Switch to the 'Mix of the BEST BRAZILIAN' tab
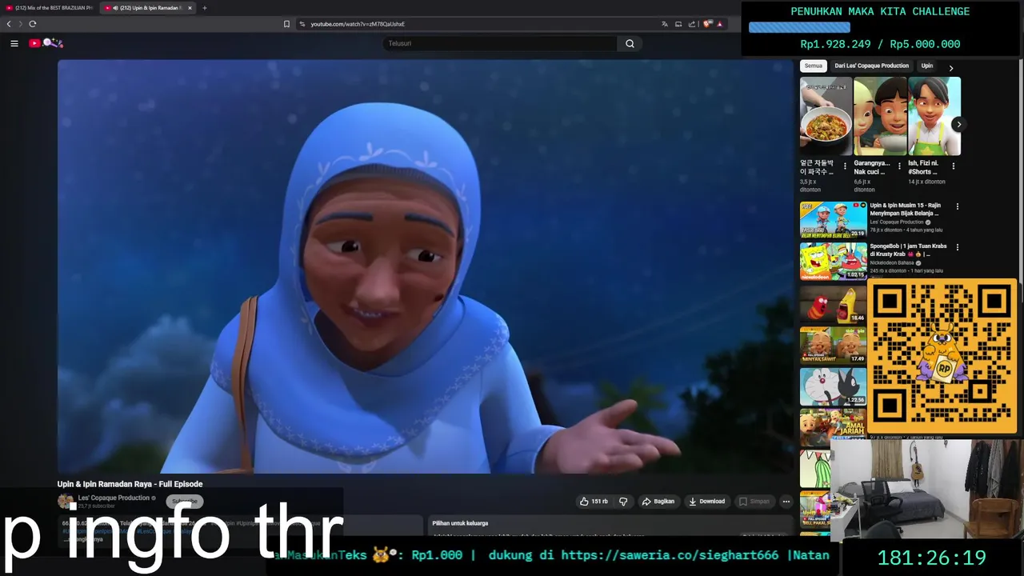This screenshot has width=1024, height=576. [50, 8]
